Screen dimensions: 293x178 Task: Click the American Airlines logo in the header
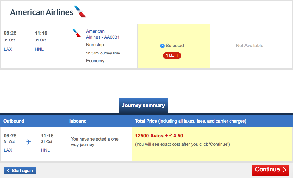point(49,12)
